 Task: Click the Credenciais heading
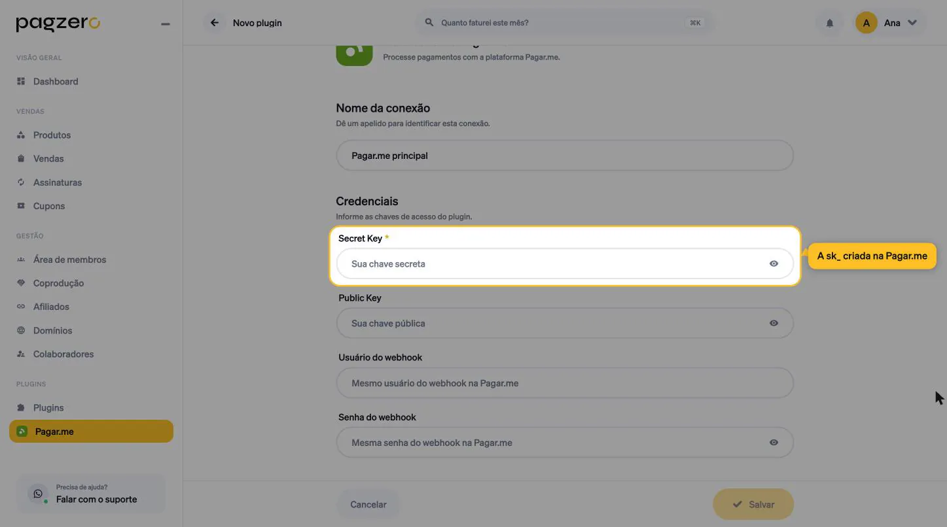click(x=367, y=201)
